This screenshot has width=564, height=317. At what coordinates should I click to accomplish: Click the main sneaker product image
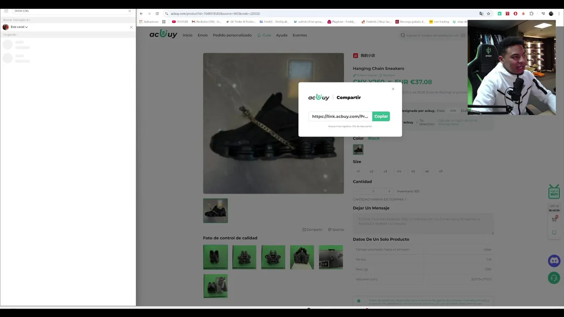click(273, 123)
